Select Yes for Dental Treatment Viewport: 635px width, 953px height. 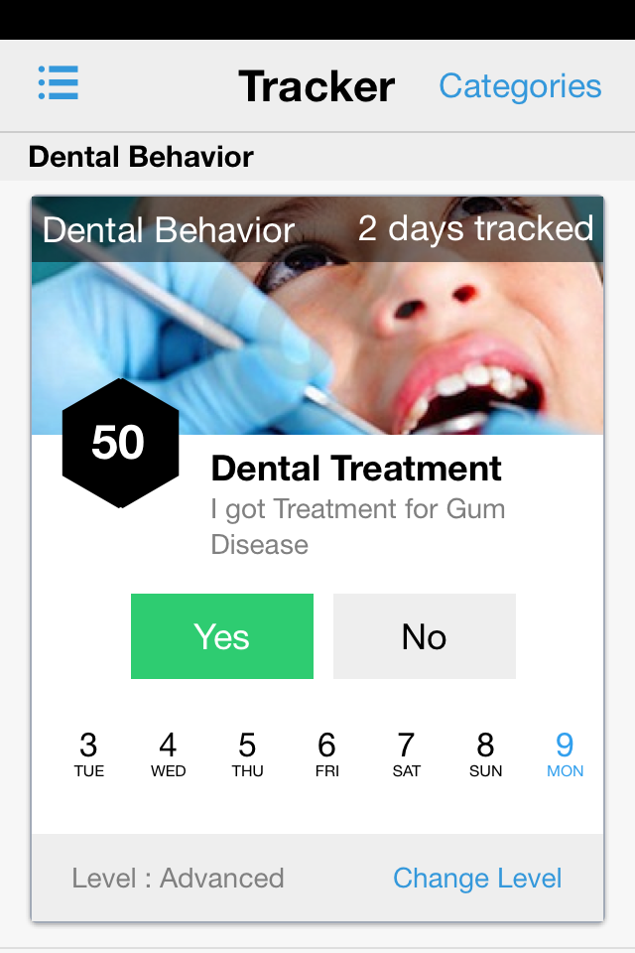pyautogui.click(x=222, y=636)
